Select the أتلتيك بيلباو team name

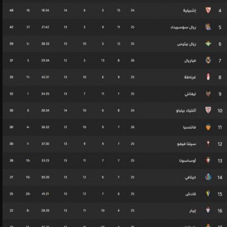click(x=186, y=110)
